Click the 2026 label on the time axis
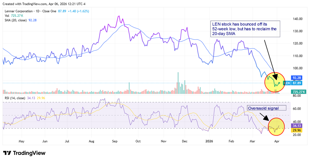Screen dimensions: 310x161 [209, 140]
